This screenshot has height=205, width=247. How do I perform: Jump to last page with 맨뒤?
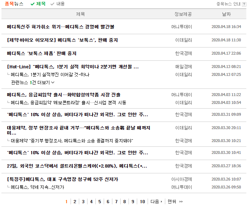tap(175, 201)
